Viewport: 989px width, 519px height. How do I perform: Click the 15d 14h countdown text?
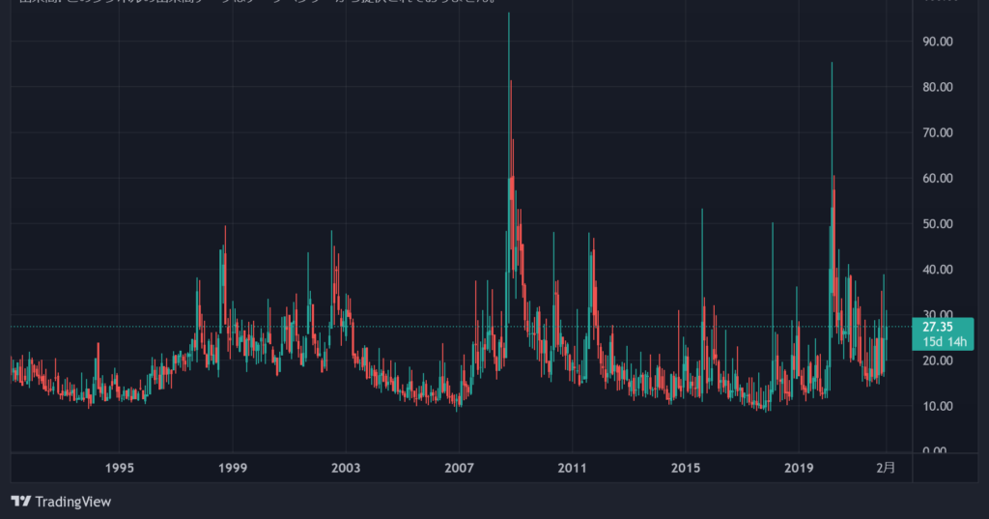[x=945, y=341]
